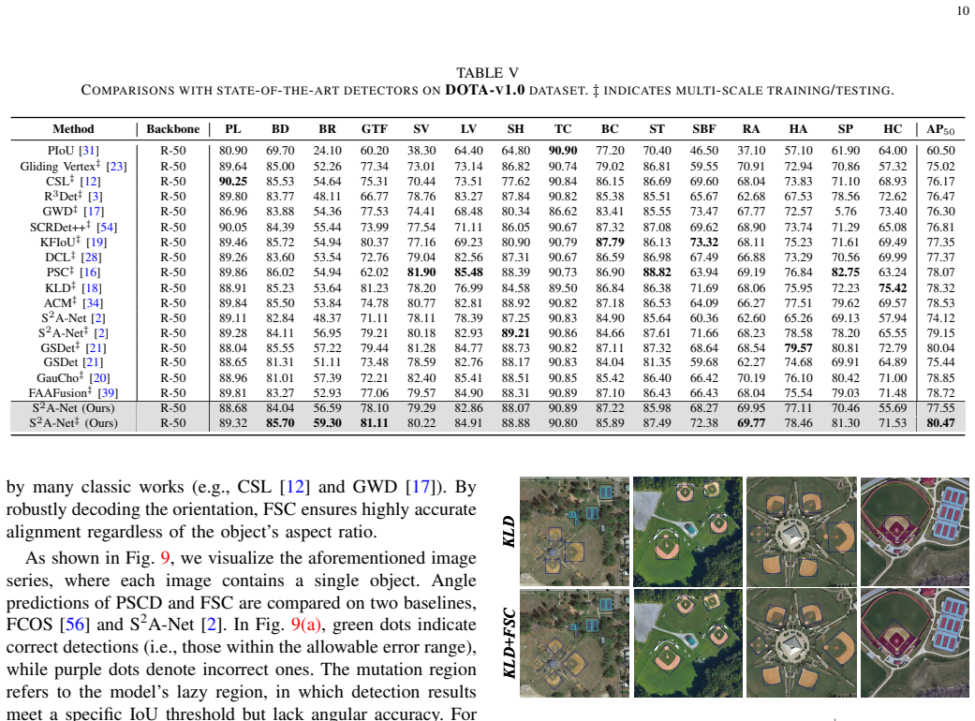Viewport: 975px width, 721px height.
Task: Click the Backbone column header
Action: coord(173,128)
